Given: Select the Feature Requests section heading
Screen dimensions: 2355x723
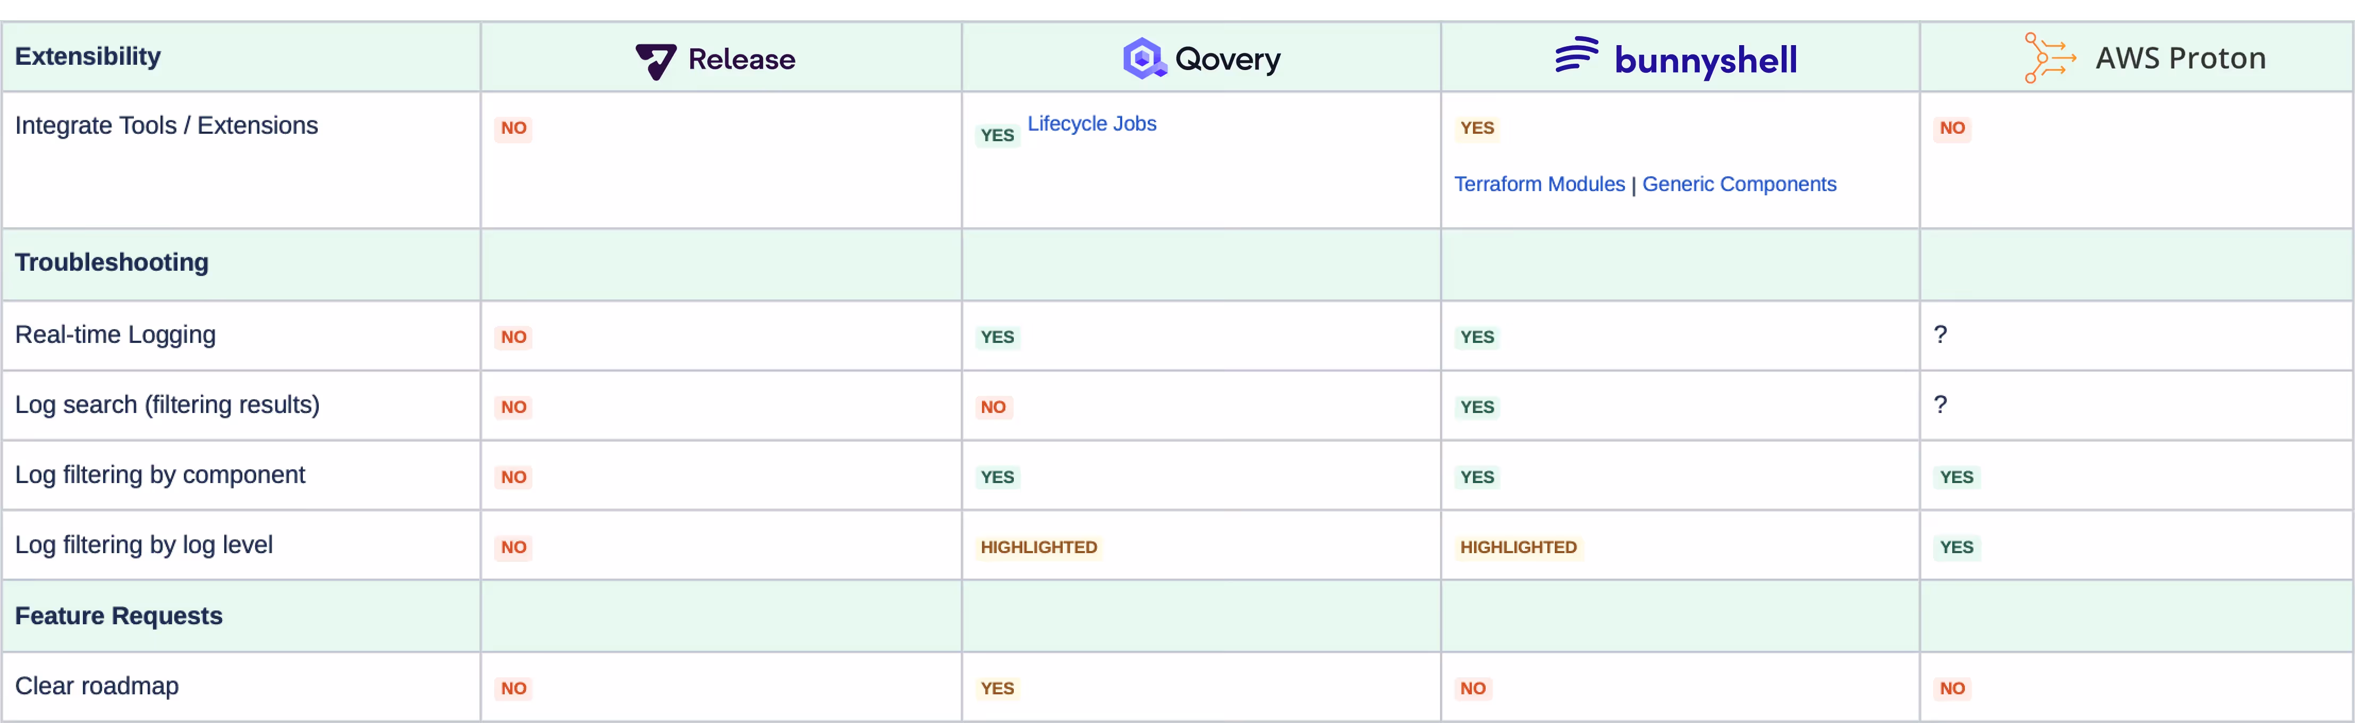Looking at the screenshot, I should [x=119, y=616].
